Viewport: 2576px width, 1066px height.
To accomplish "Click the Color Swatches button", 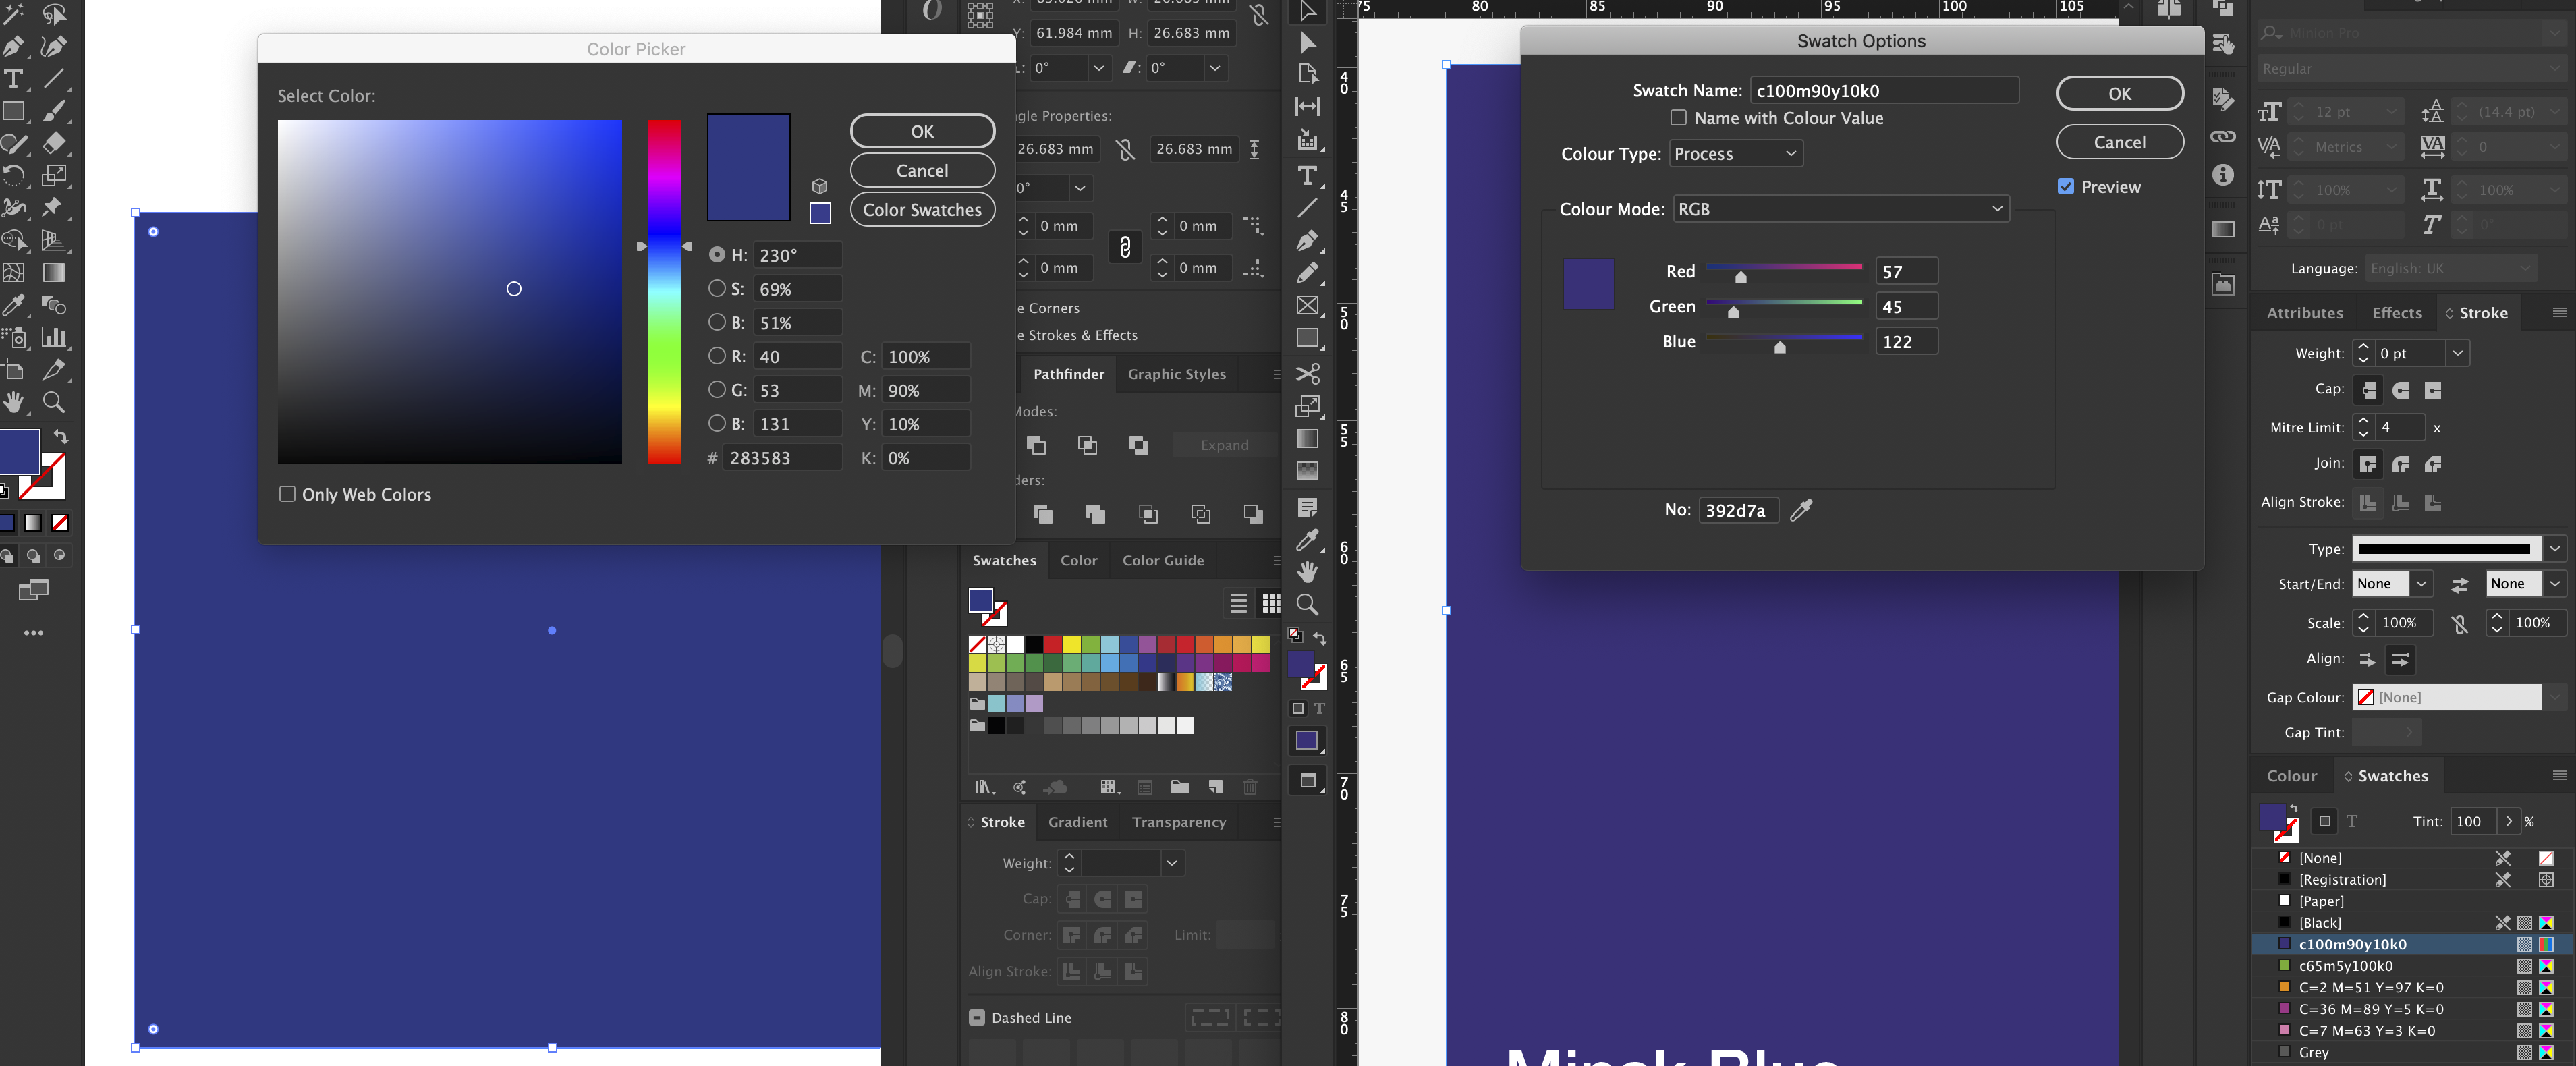I will [922, 210].
